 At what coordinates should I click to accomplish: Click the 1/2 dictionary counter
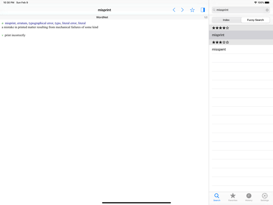[x=205, y=17]
